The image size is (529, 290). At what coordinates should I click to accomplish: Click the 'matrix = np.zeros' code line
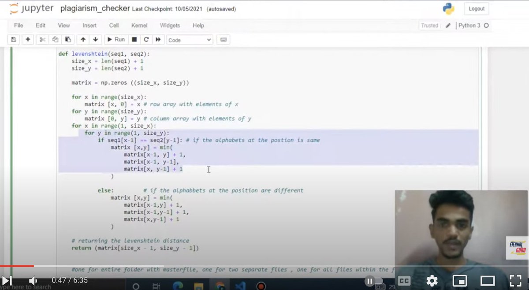pyautogui.click(x=130, y=82)
